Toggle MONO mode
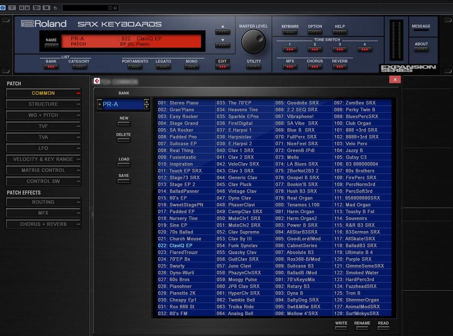The height and width of the screenshot is (336, 453). click(191, 67)
